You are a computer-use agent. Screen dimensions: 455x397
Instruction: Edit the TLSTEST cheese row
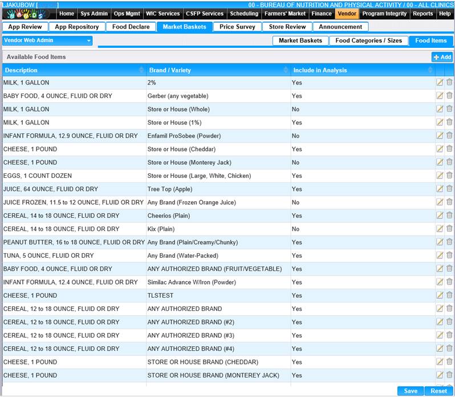coord(440,295)
